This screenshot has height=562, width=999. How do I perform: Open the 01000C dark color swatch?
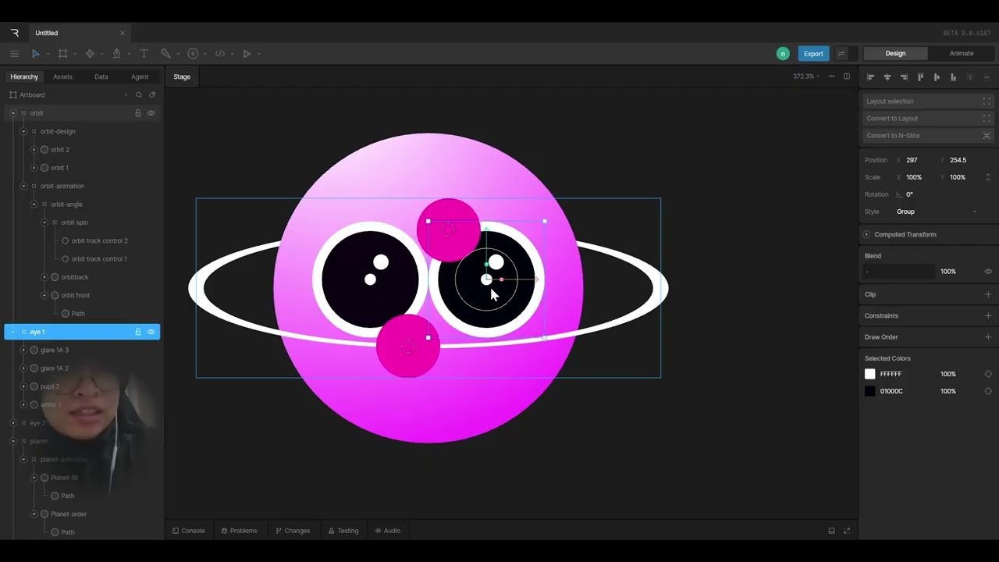coord(870,391)
